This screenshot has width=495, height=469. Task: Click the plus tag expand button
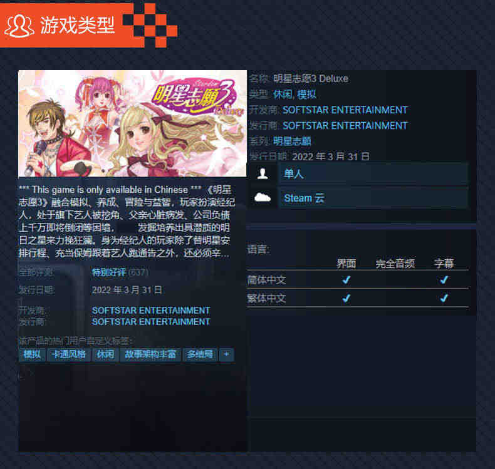pyautogui.click(x=227, y=354)
